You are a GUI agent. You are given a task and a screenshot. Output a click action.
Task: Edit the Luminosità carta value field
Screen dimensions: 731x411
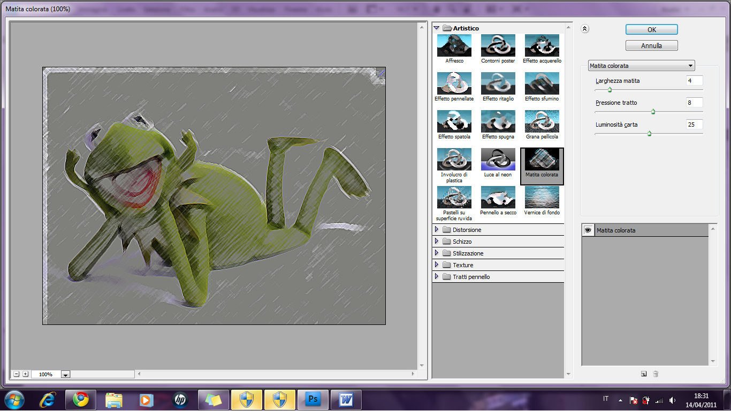coord(695,125)
